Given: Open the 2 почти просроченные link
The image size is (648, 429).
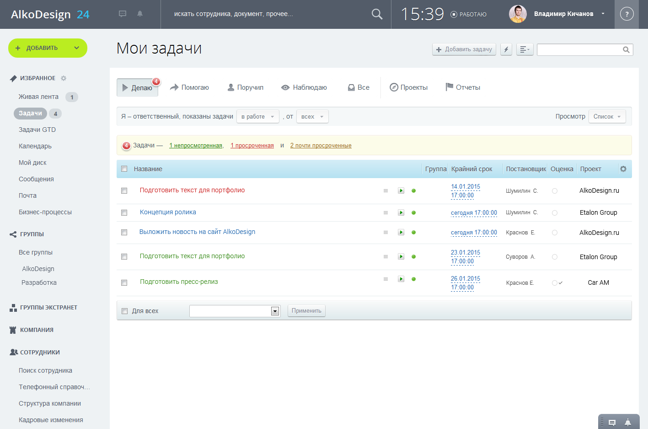Looking at the screenshot, I should (x=321, y=146).
